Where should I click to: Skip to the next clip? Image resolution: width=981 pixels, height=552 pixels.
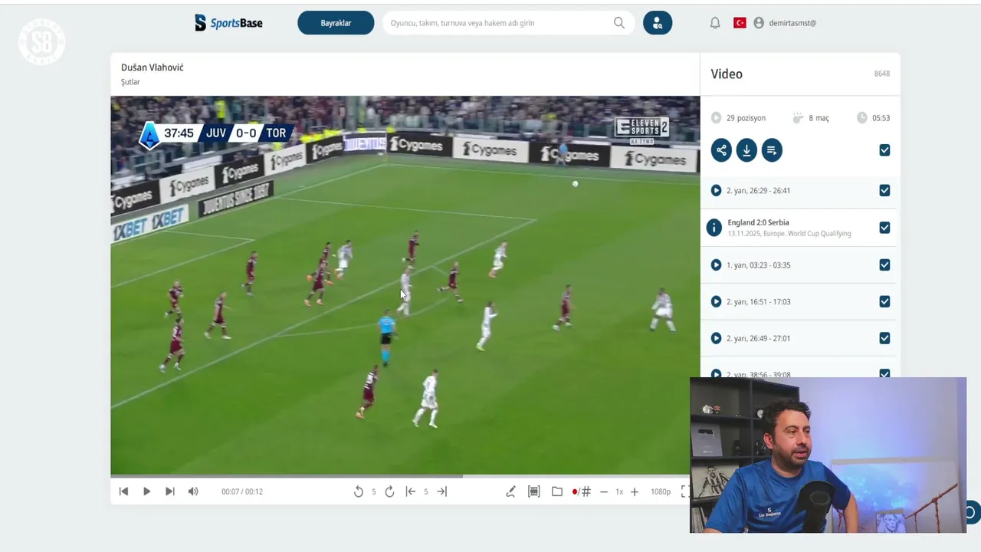pos(170,491)
